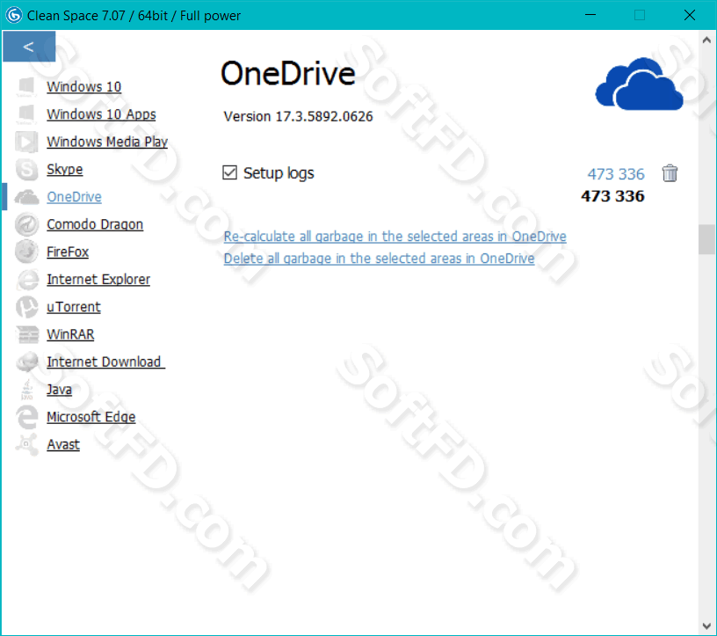This screenshot has width=717, height=636.
Task: Select the OneDrive sidebar link
Action: 74,197
